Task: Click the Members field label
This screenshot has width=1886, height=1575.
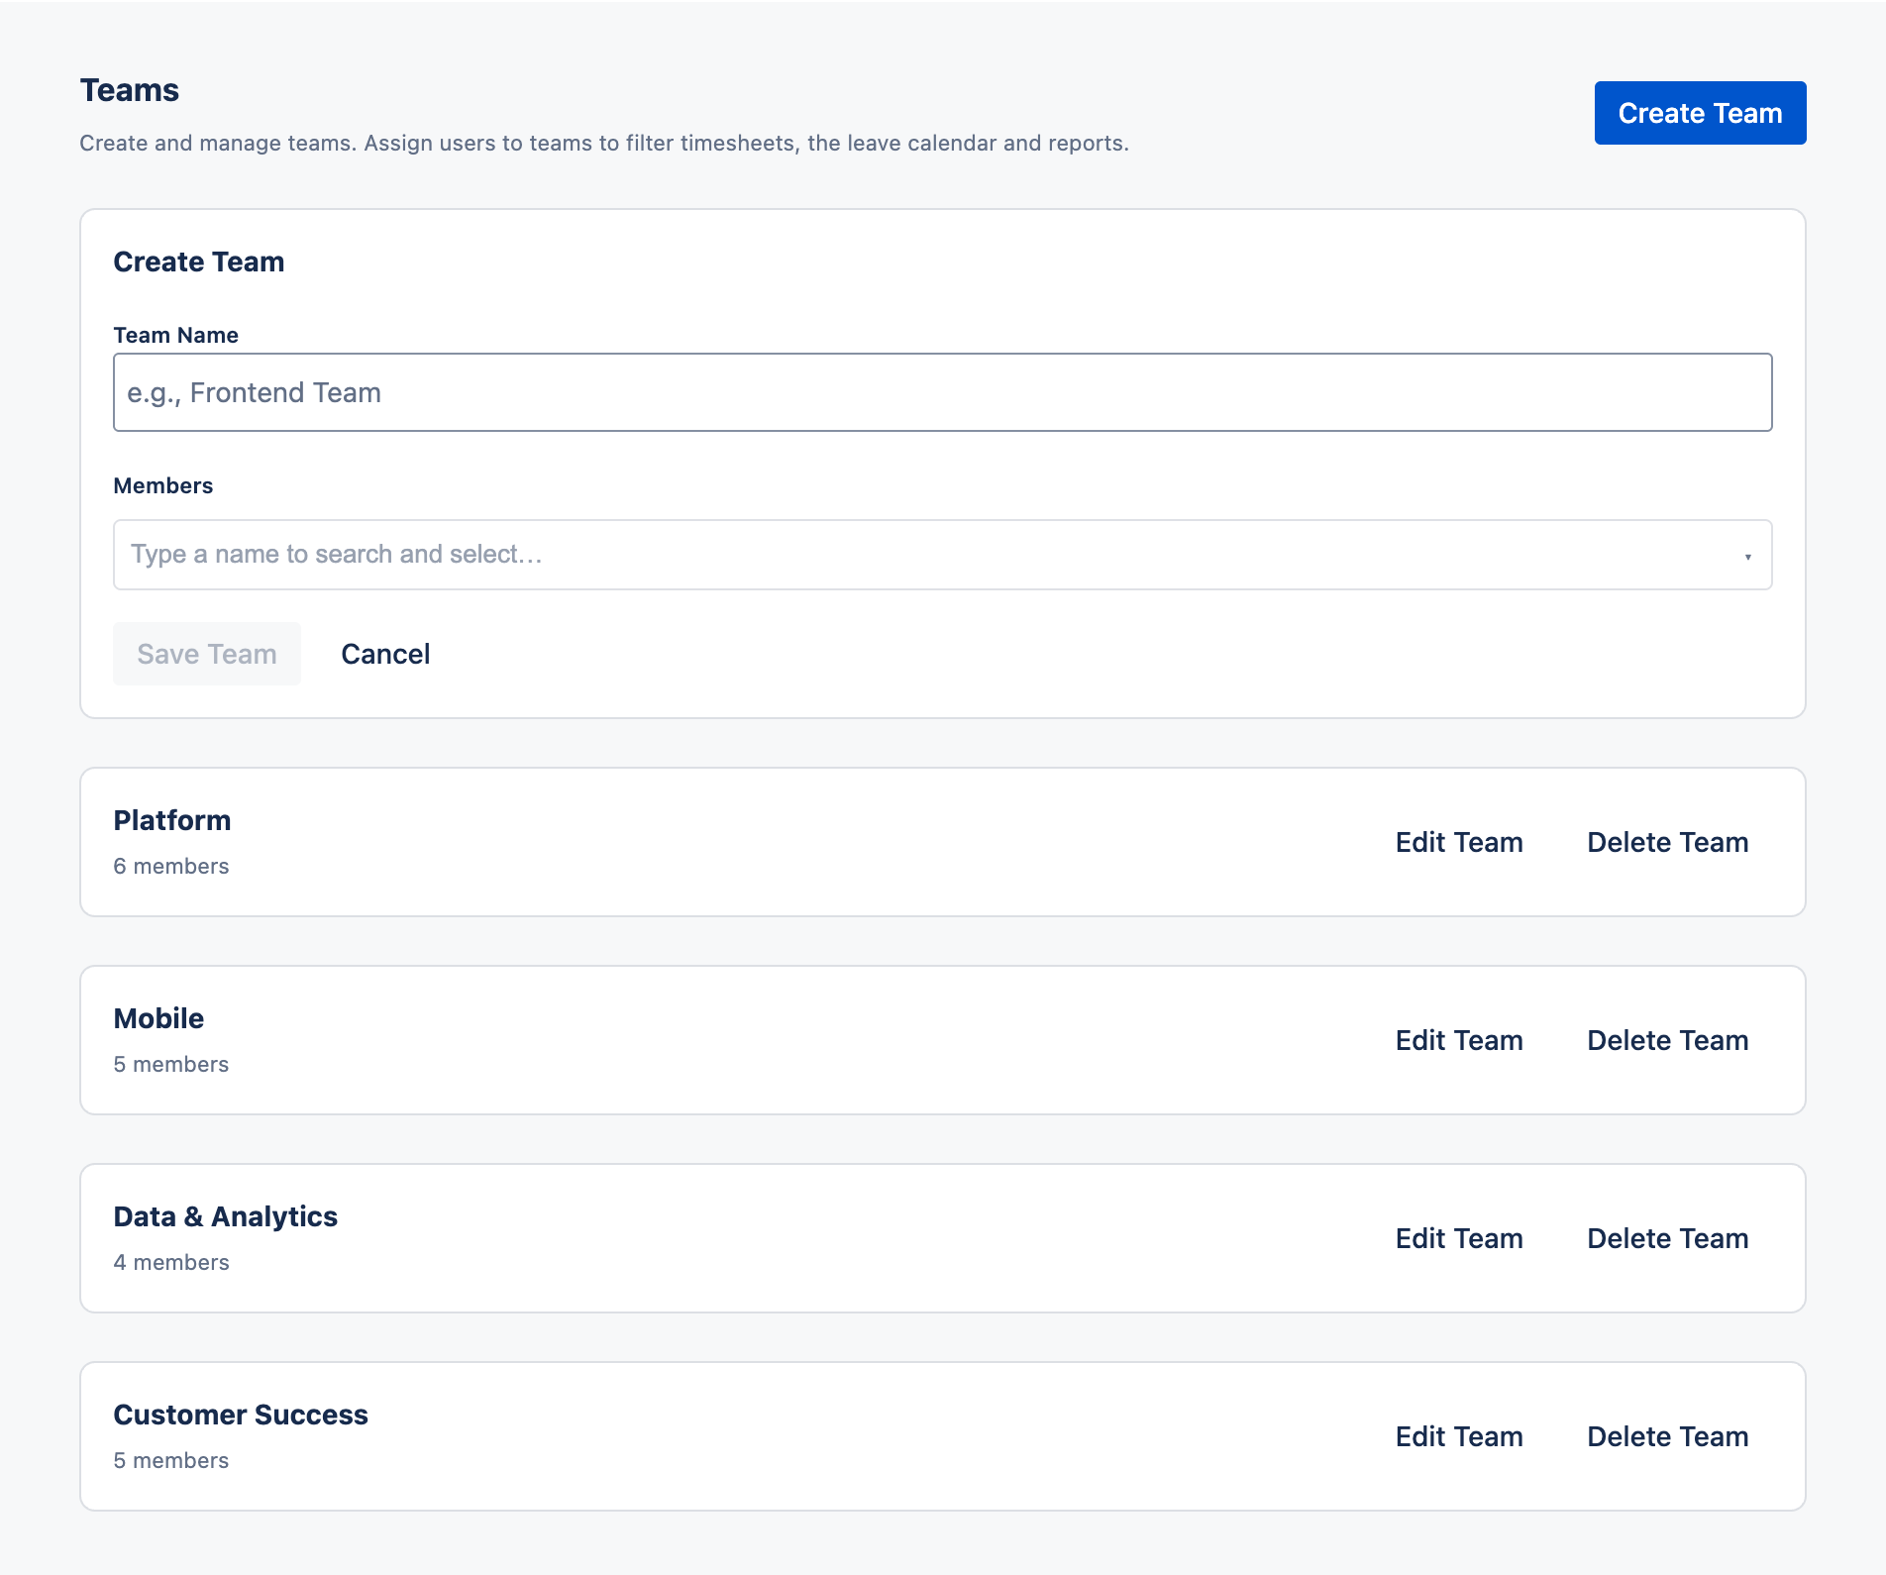Action: [163, 485]
